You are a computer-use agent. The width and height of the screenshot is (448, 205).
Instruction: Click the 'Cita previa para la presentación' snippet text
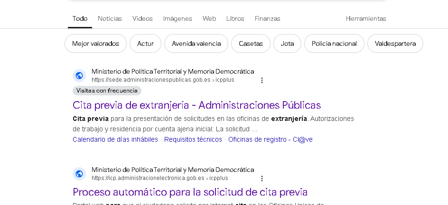(213, 124)
